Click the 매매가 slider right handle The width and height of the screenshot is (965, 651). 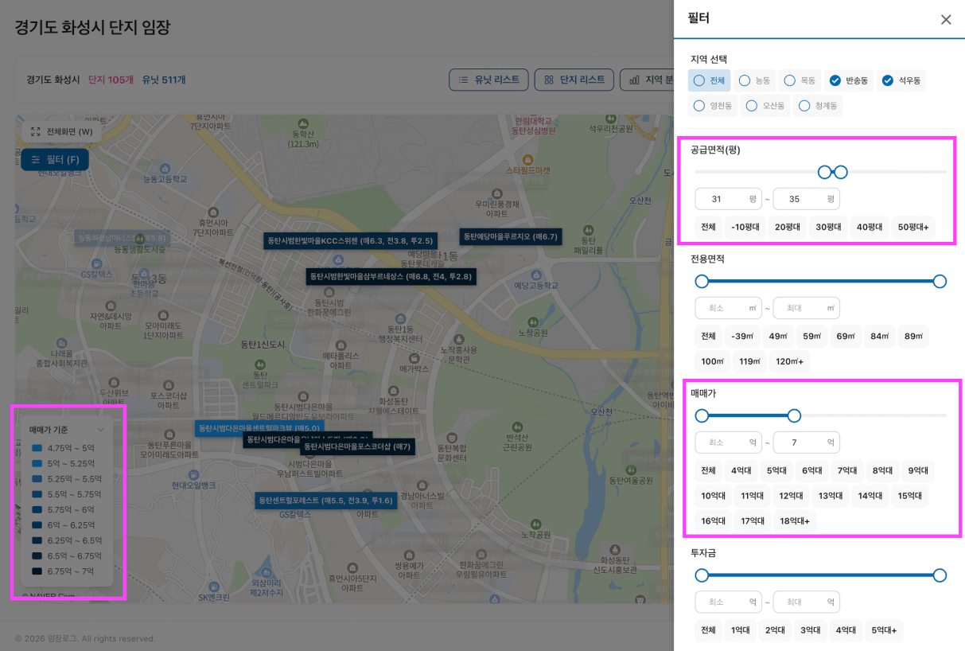point(794,415)
